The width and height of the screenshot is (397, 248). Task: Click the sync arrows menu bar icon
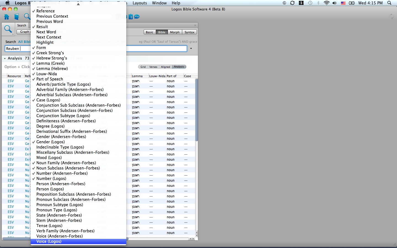click(x=292, y=3)
